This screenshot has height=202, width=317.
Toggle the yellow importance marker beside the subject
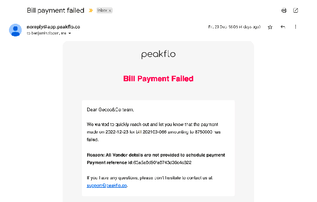91,11
